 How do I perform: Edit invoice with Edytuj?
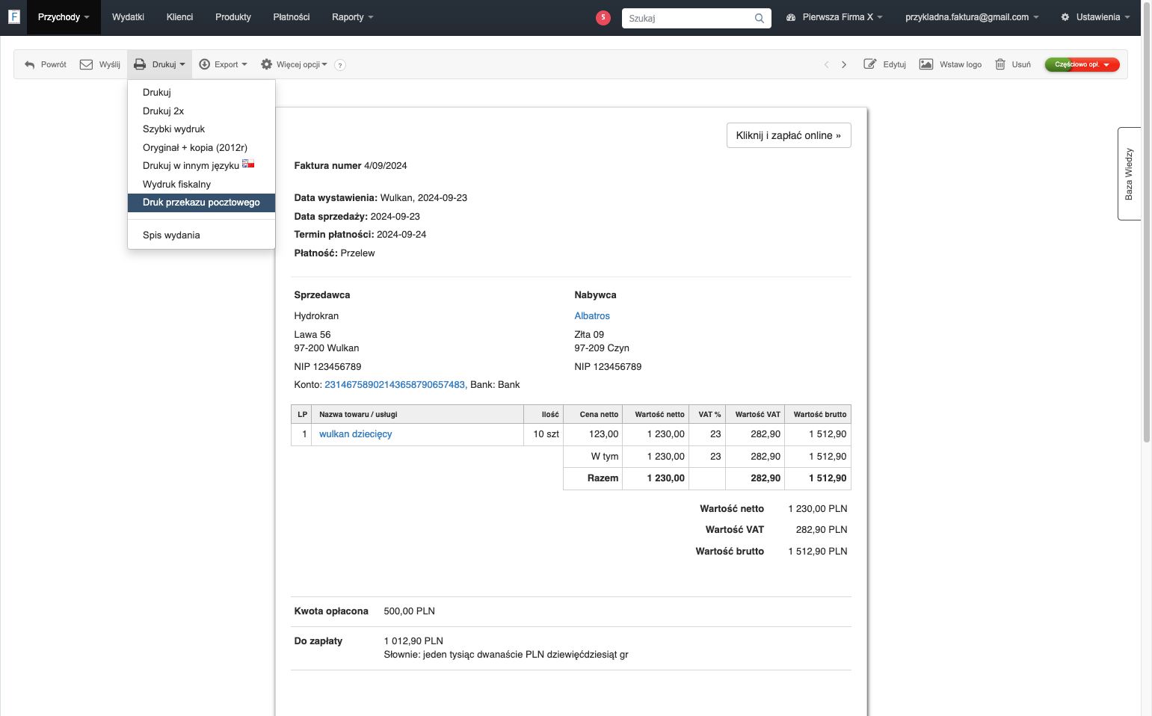885,65
